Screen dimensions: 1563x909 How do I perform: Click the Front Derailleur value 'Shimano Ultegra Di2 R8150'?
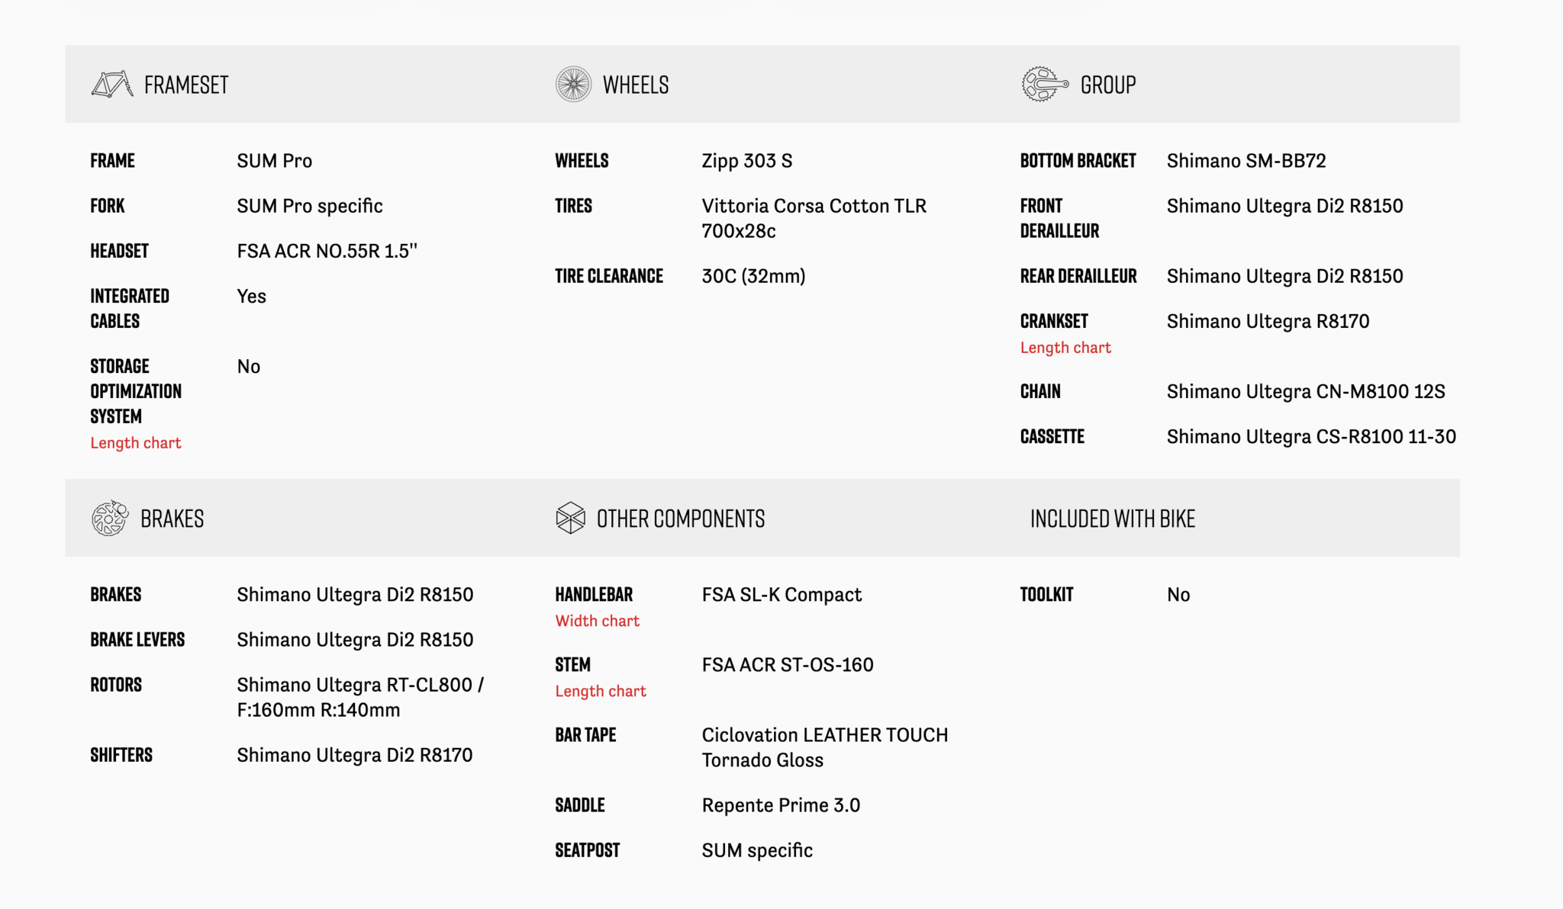pos(1285,206)
